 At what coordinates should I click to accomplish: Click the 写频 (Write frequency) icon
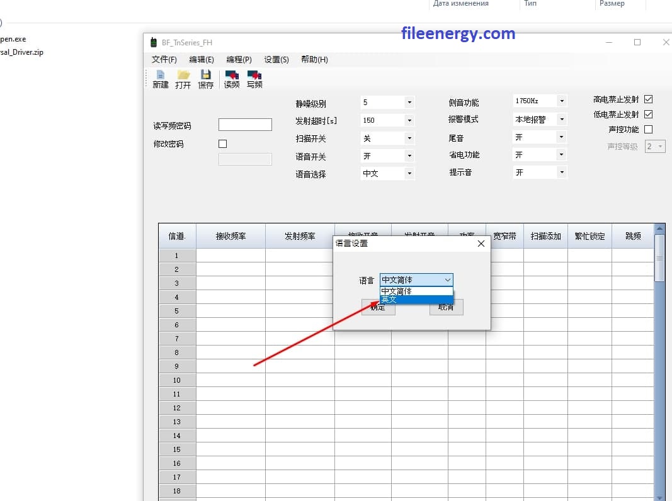pos(254,79)
